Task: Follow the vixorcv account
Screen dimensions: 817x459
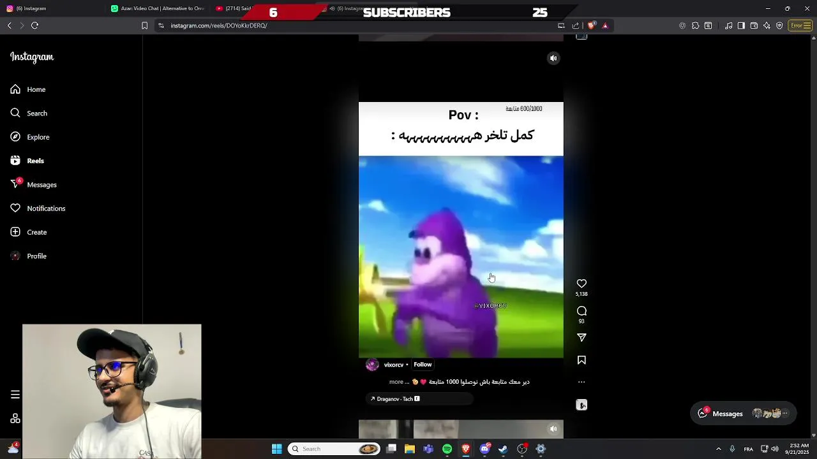Action: click(x=423, y=365)
